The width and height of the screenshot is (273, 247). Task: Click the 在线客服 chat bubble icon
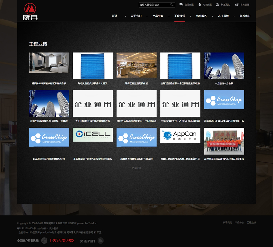[x=181, y=5]
